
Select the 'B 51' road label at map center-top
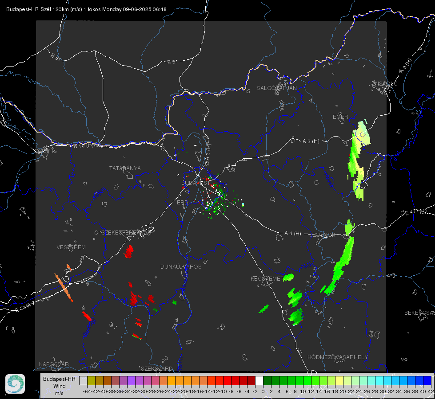[172, 62]
